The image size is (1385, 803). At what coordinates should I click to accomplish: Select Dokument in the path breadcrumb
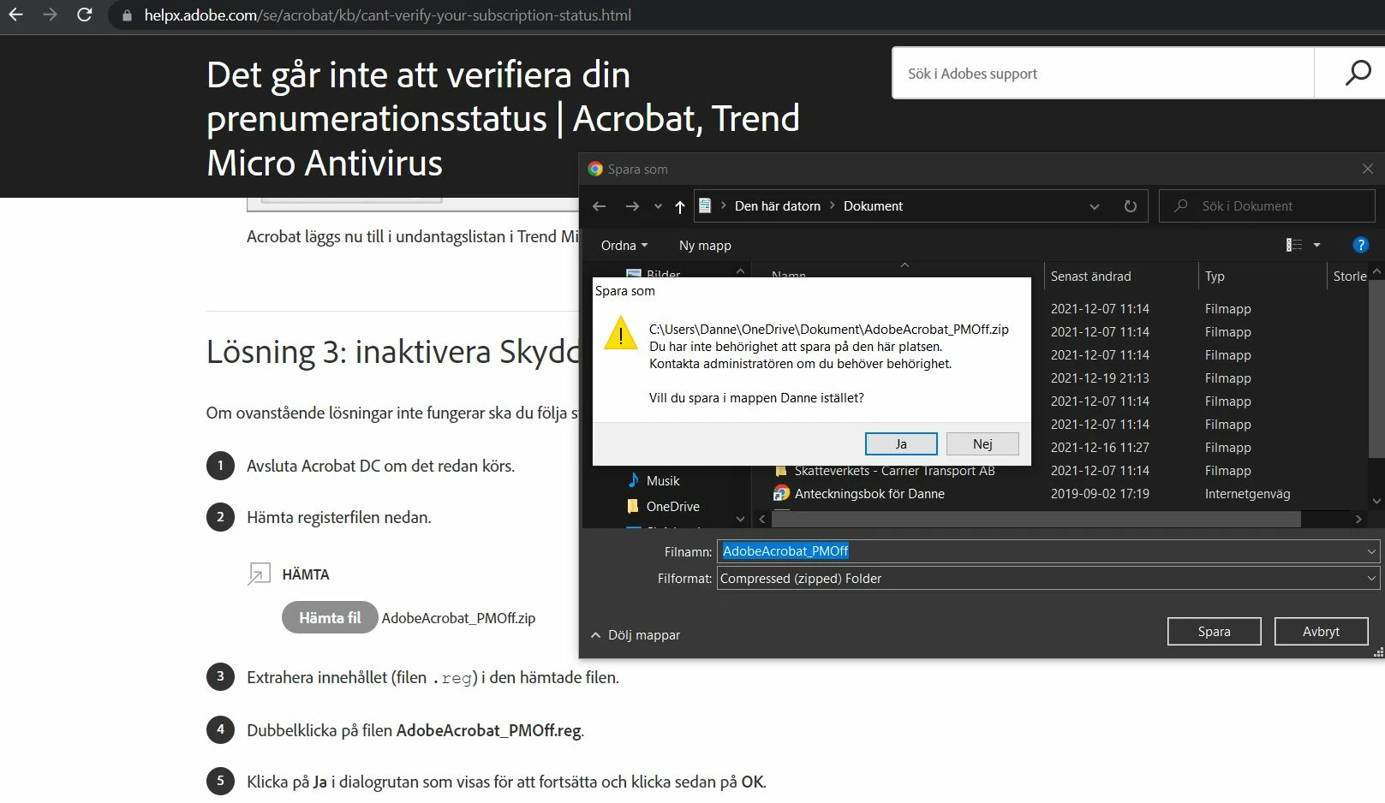873,206
